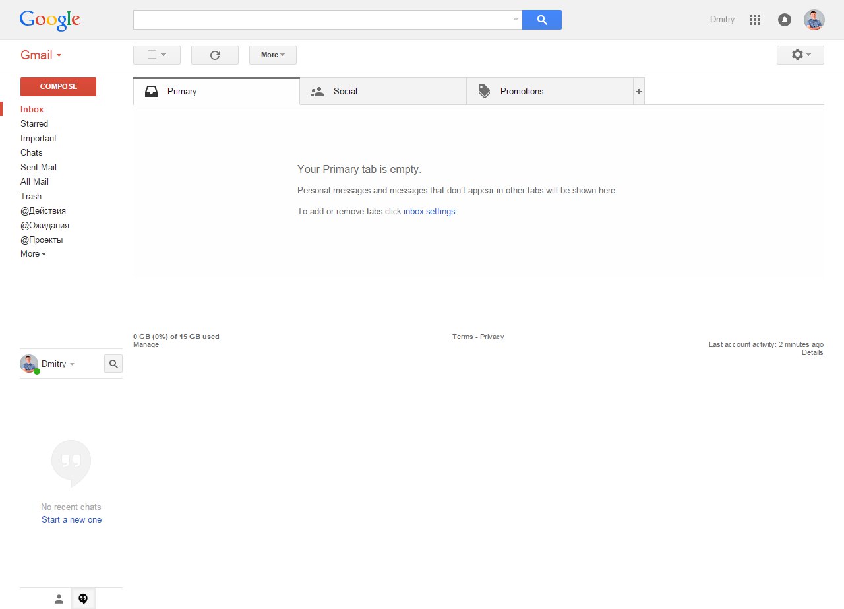This screenshot has width=844, height=609.
Task: Tick the select-all checkbox
Action: pyautogui.click(x=152, y=55)
